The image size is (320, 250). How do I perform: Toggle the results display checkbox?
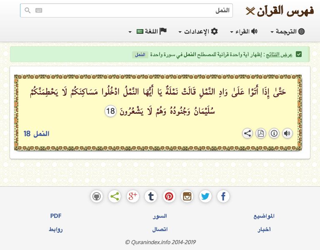pos(299,55)
